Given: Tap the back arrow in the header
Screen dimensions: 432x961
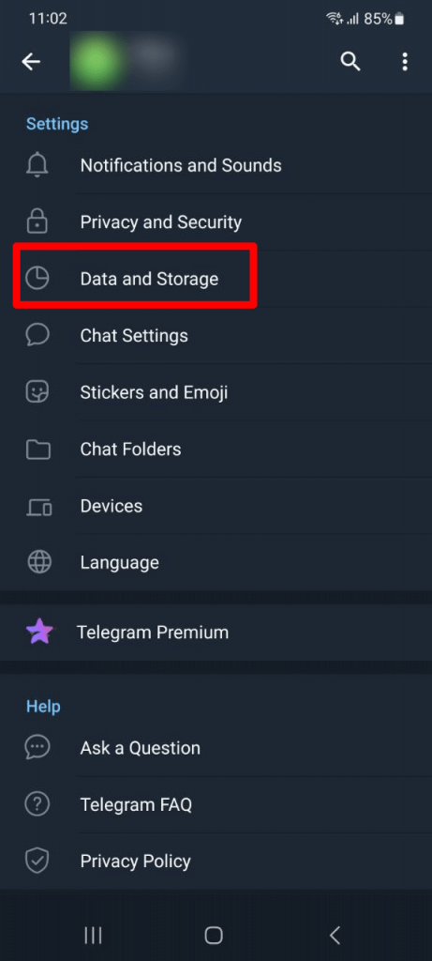Looking at the screenshot, I should (31, 61).
